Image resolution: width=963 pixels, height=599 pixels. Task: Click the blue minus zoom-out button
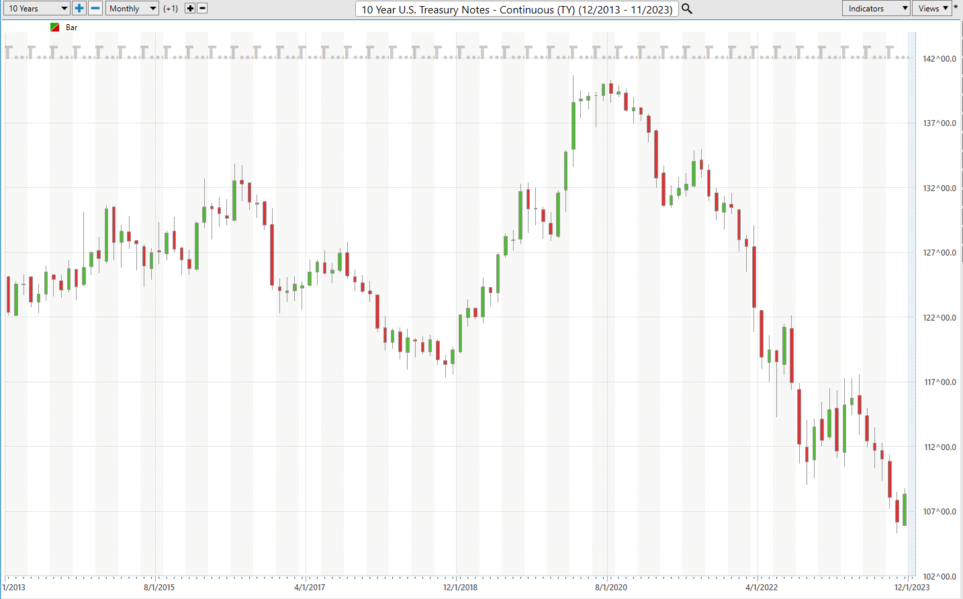pos(95,8)
